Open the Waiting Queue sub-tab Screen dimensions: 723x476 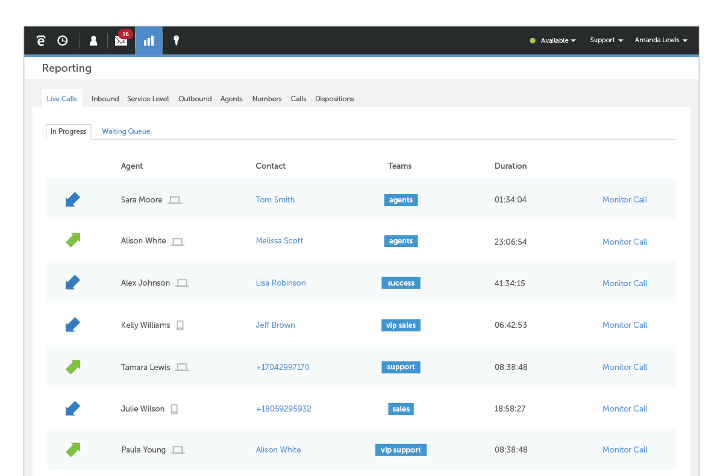click(x=126, y=131)
